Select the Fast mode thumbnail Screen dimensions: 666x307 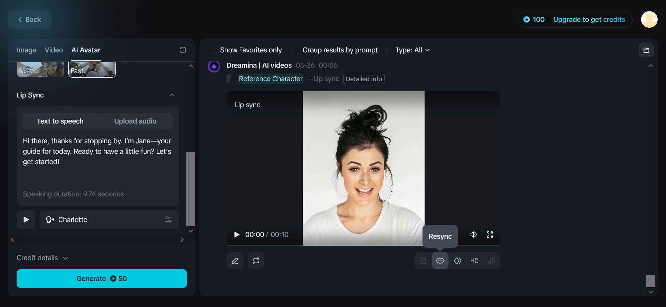tap(92, 69)
